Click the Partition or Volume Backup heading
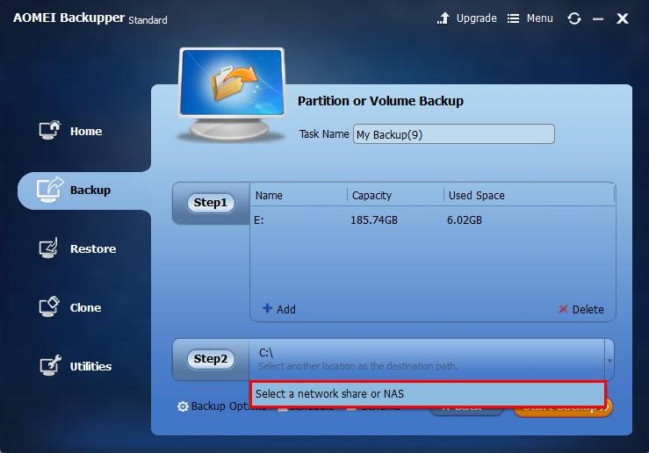649x453 pixels. tap(380, 101)
